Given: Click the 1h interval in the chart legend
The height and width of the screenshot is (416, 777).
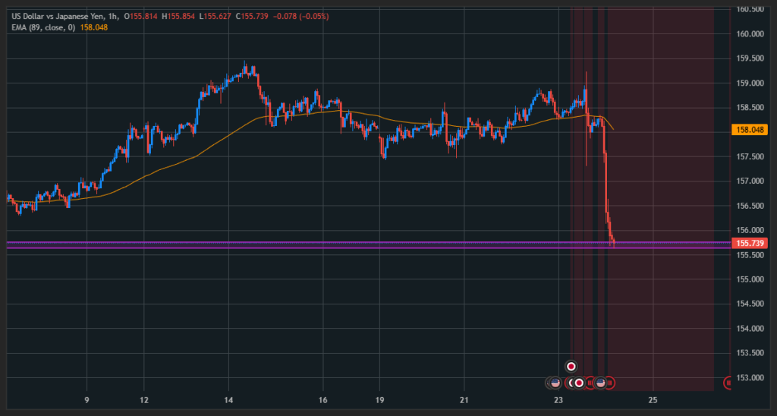Looking at the screenshot, I should (113, 16).
